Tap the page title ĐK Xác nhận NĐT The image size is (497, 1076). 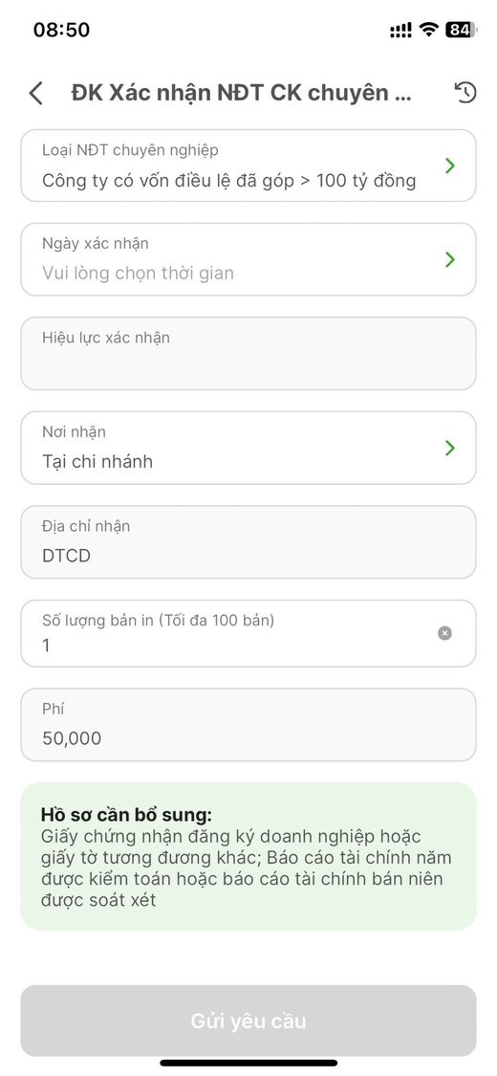coord(241,93)
